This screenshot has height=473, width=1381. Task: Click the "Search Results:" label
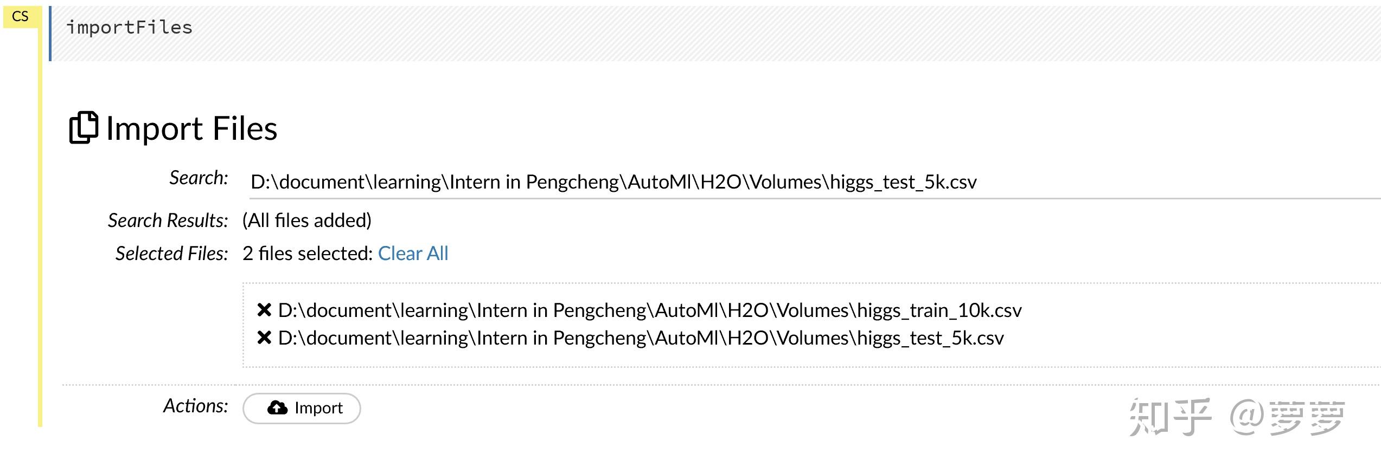coord(168,221)
